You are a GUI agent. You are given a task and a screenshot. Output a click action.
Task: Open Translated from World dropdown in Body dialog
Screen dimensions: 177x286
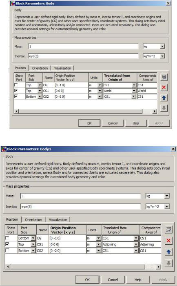coord(134,91)
